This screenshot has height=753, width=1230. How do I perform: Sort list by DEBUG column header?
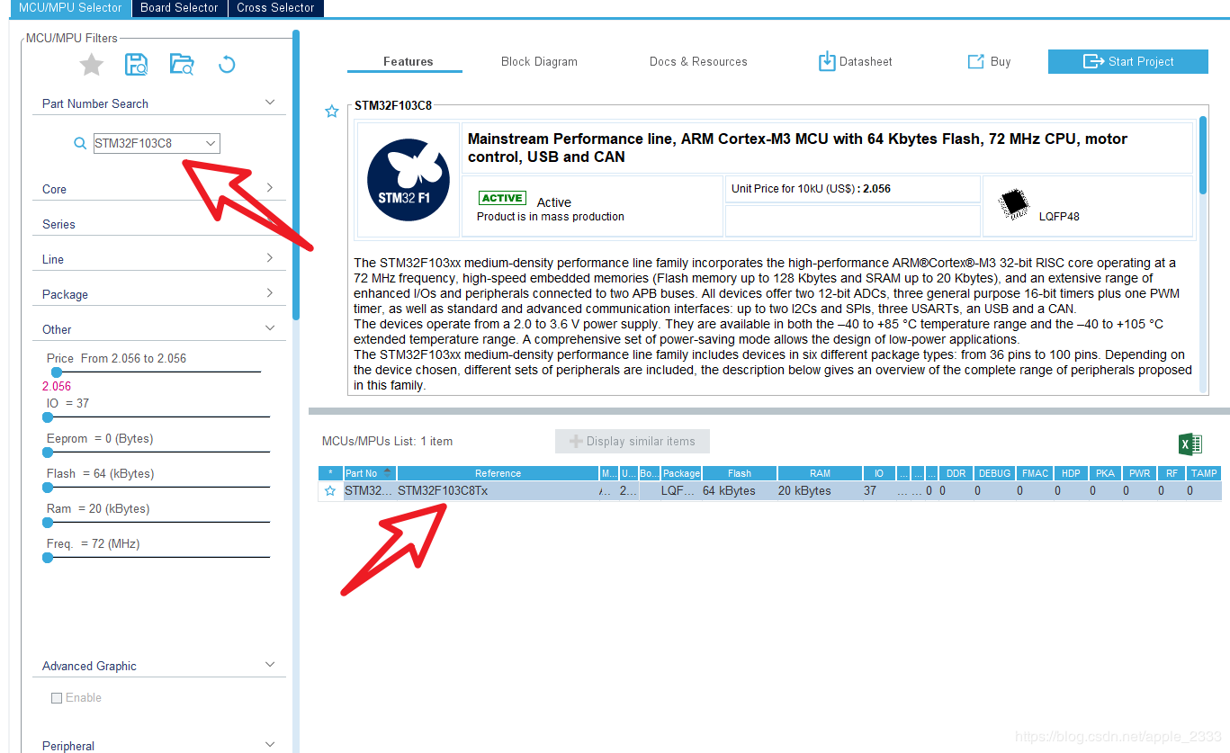[994, 473]
